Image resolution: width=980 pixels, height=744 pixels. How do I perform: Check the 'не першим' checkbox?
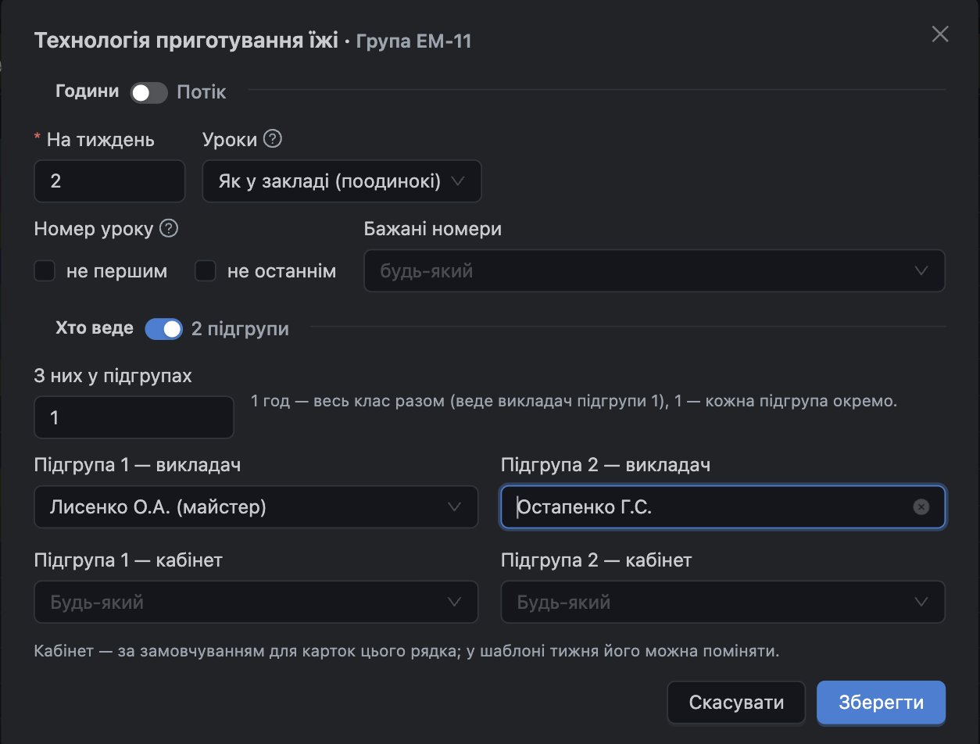45,271
